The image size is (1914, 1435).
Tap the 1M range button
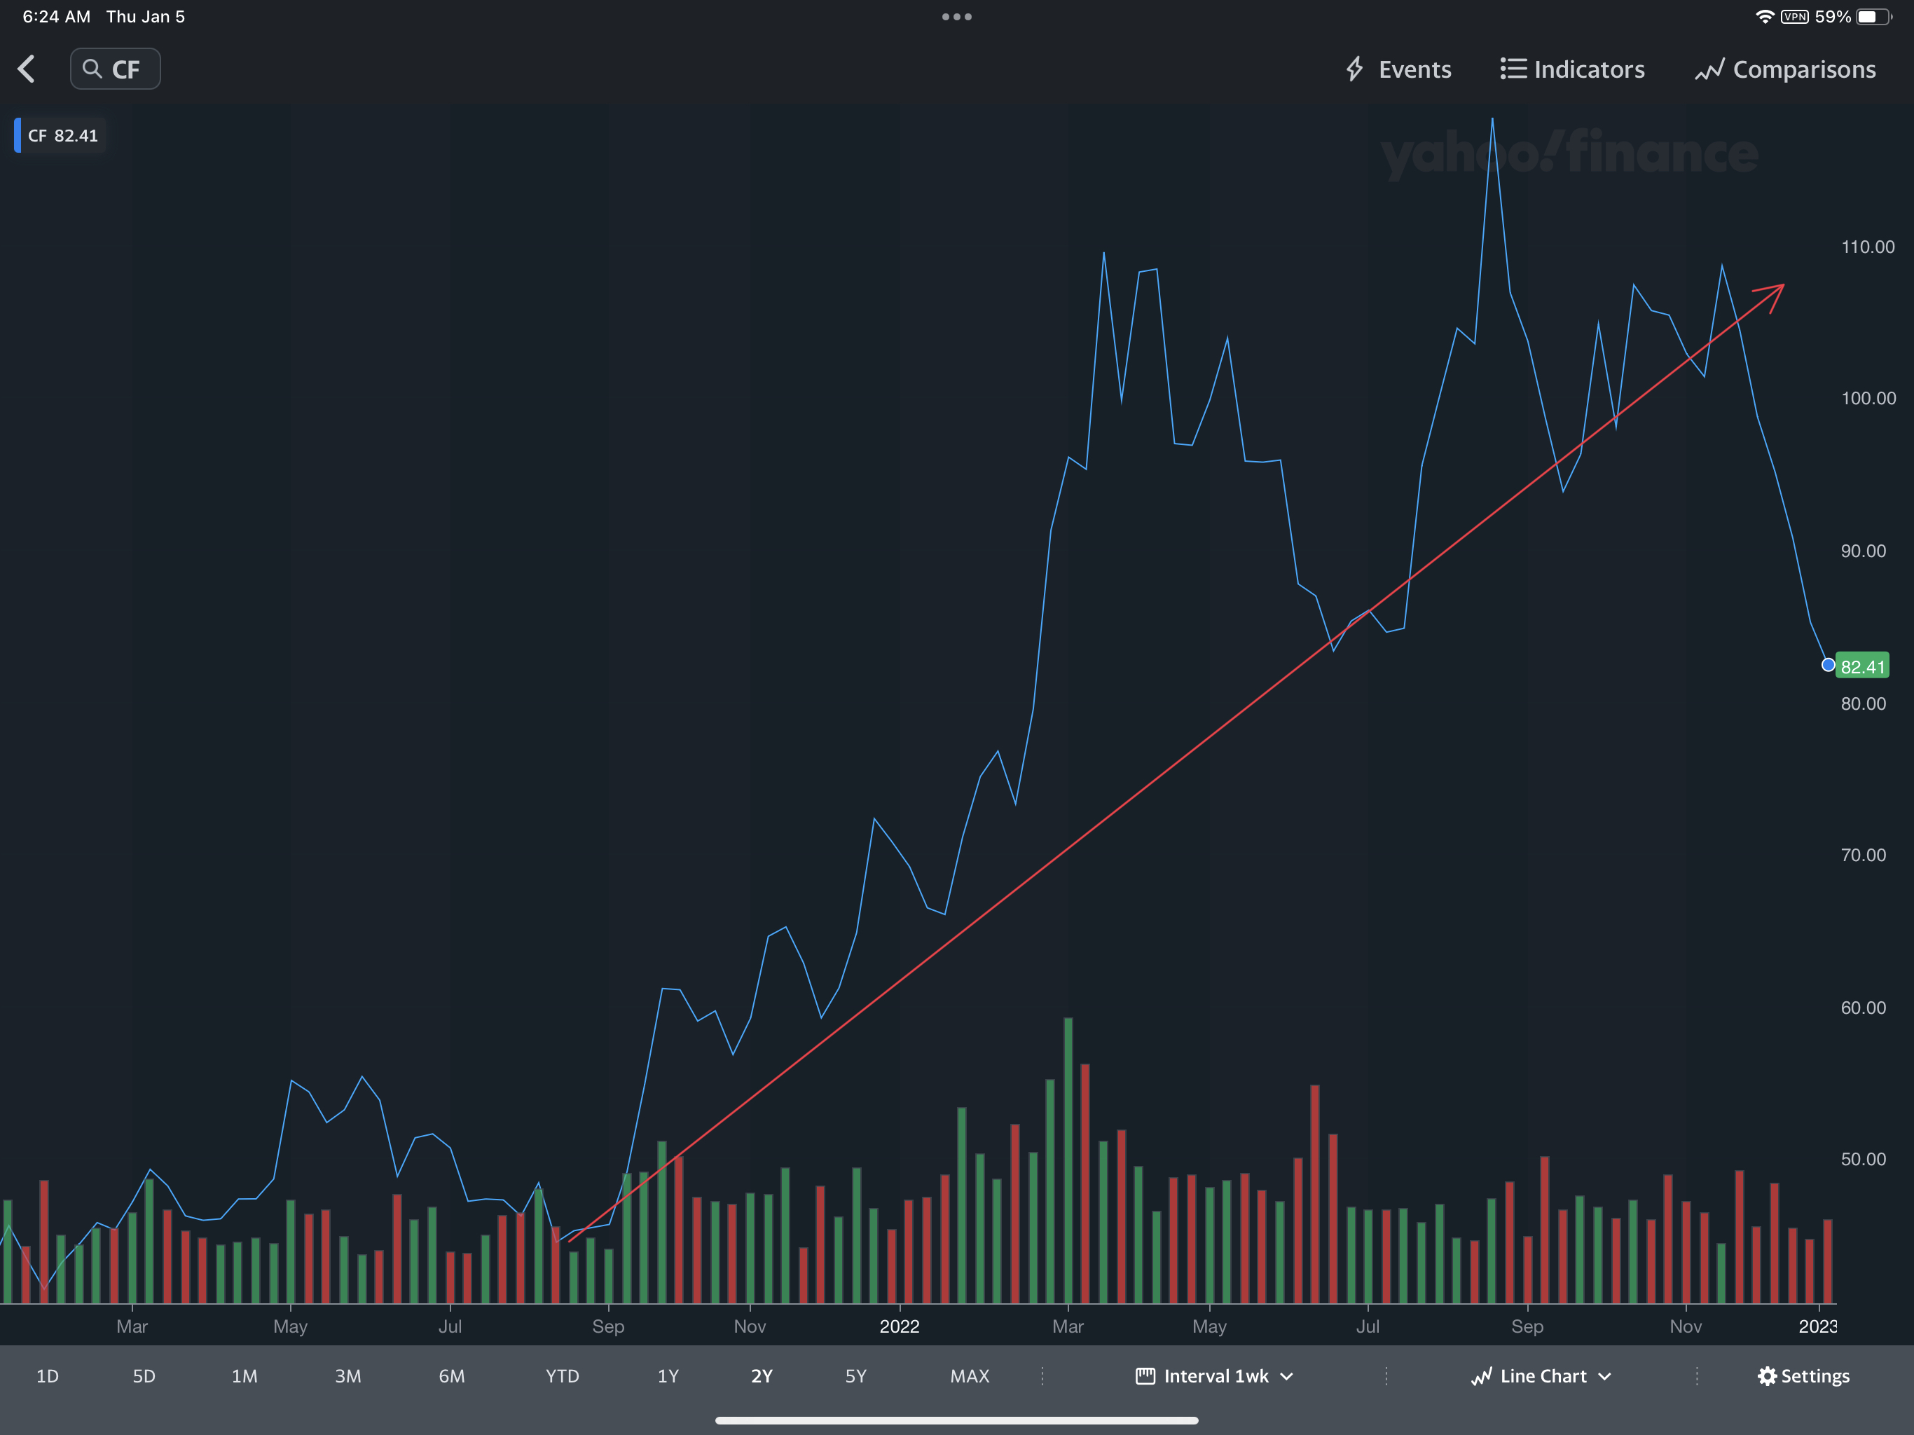(x=244, y=1376)
